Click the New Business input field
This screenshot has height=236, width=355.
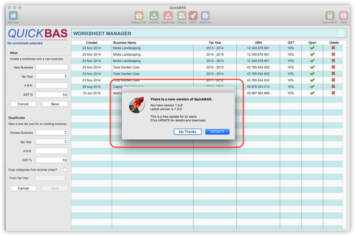pyautogui.click(x=51, y=67)
